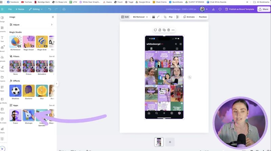Show more filters with the next arrow
The height and width of the screenshot is (151, 271).
(54, 66)
